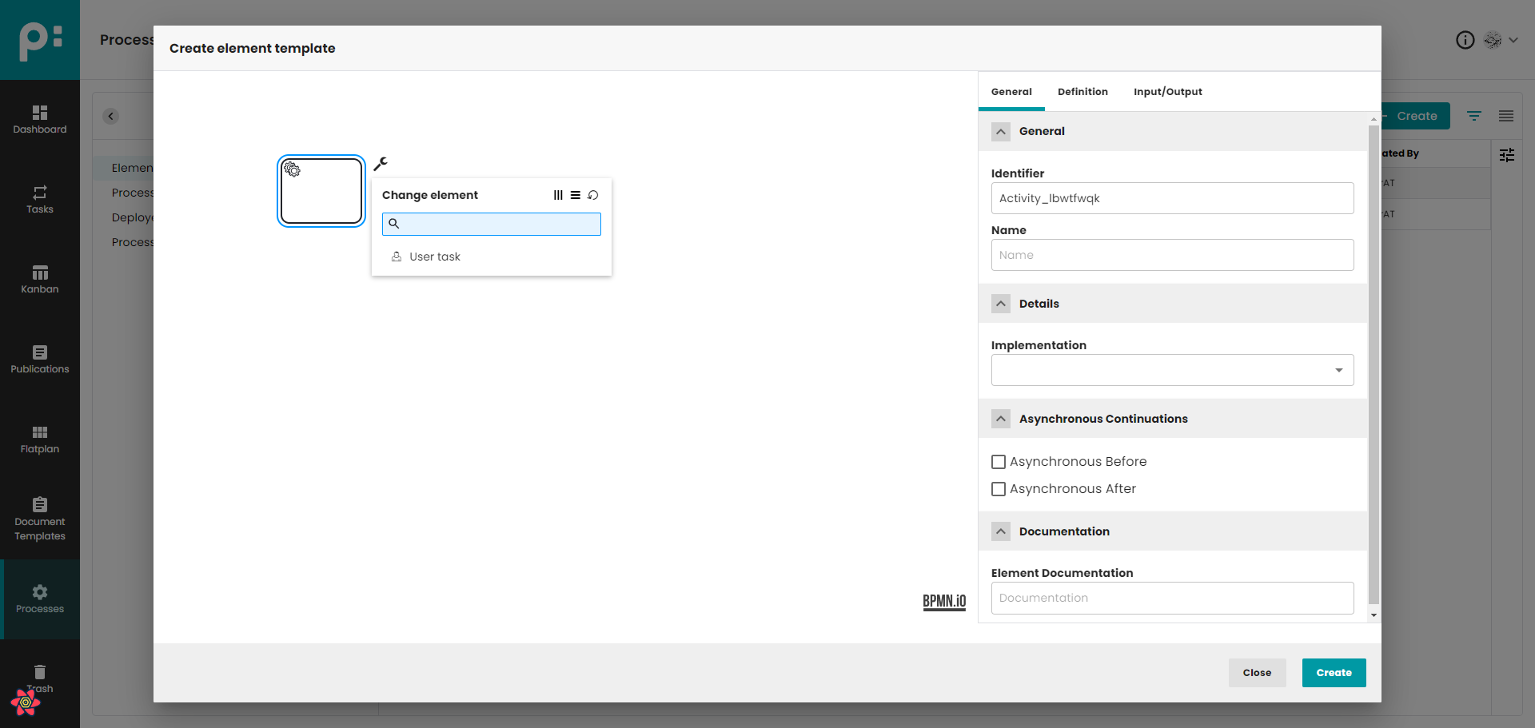This screenshot has height=728, width=1535.
Task: Click the Name input field
Action: click(x=1172, y=255)
